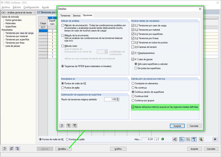221x157 pixels.
Task: Switch to the Tensiones tab
Action: (65, 16)
